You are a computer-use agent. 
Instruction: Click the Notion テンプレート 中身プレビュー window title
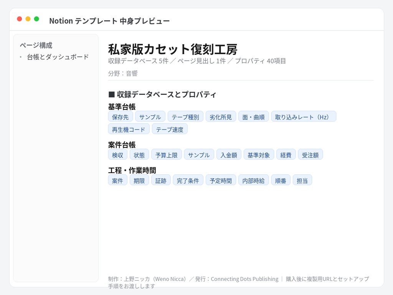(x=109, y=21)
